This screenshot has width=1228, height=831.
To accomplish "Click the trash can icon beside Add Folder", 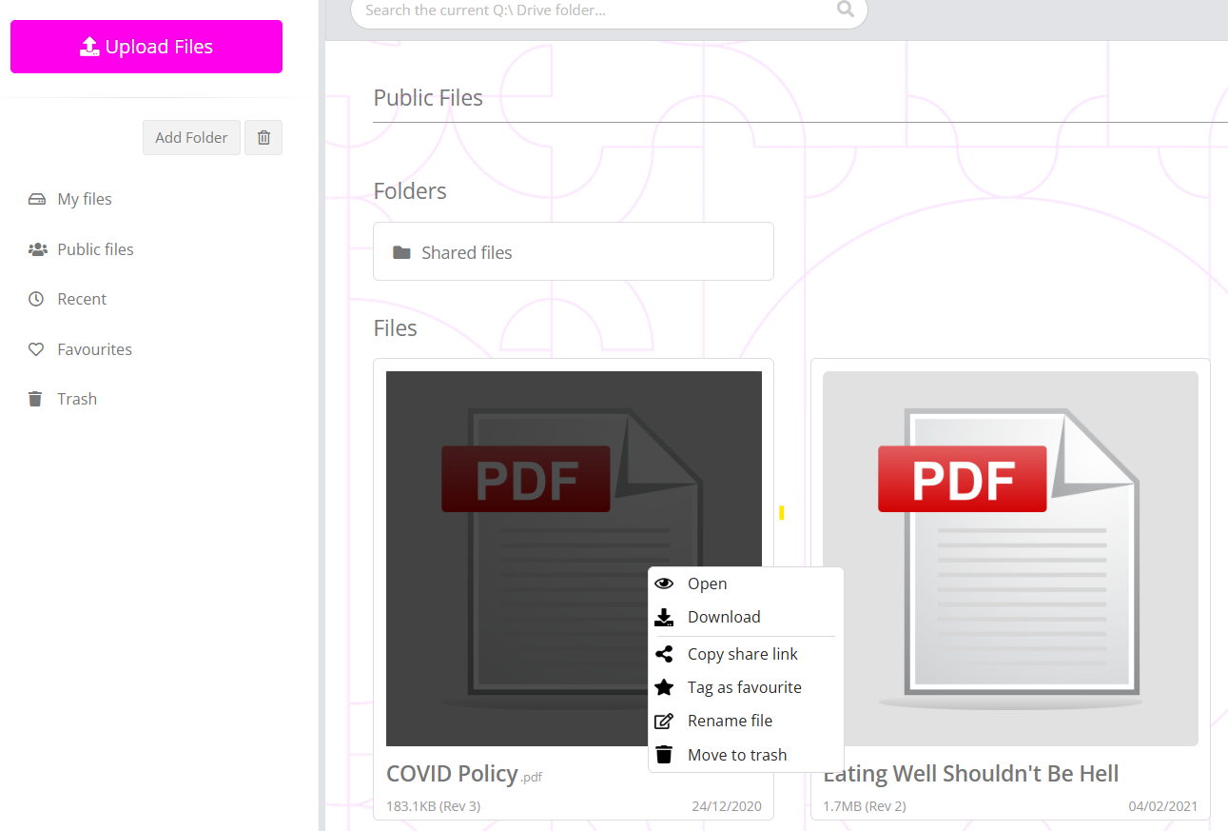I will [x=263, y=138].
